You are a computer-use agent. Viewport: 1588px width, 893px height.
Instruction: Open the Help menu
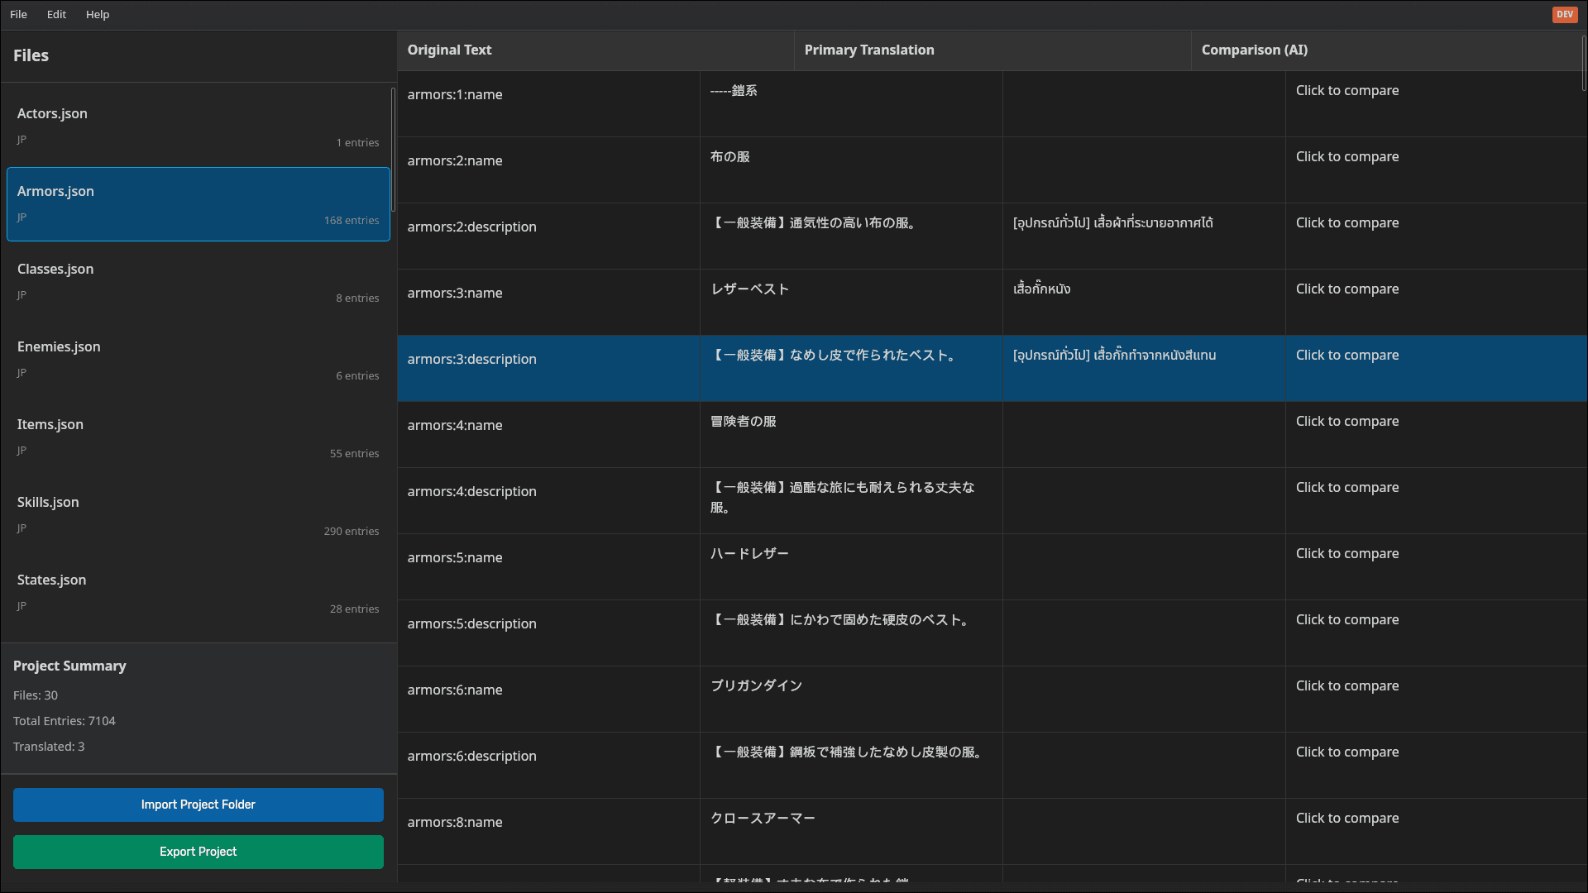pos(98,14)
